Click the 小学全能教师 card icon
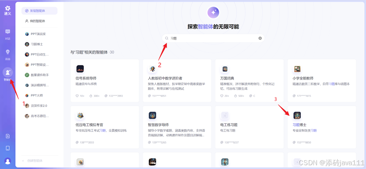 297,69
